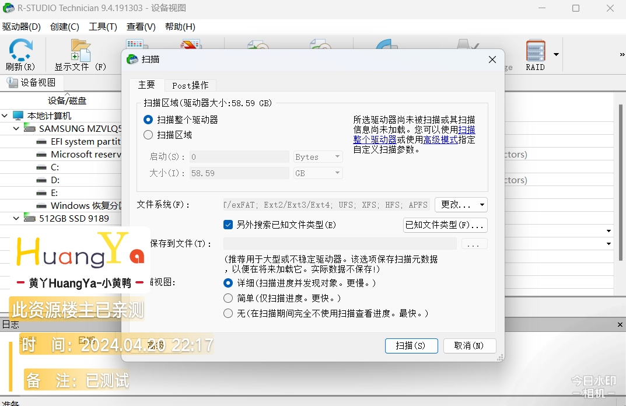Click the 高级模式 hyperlink
Image resolution: width=626 pixels, height=406 pixels.
click(x=440, y=140)
